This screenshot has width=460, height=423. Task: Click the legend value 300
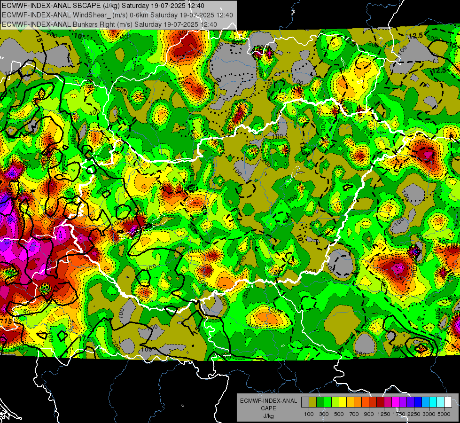coord(324,414)
